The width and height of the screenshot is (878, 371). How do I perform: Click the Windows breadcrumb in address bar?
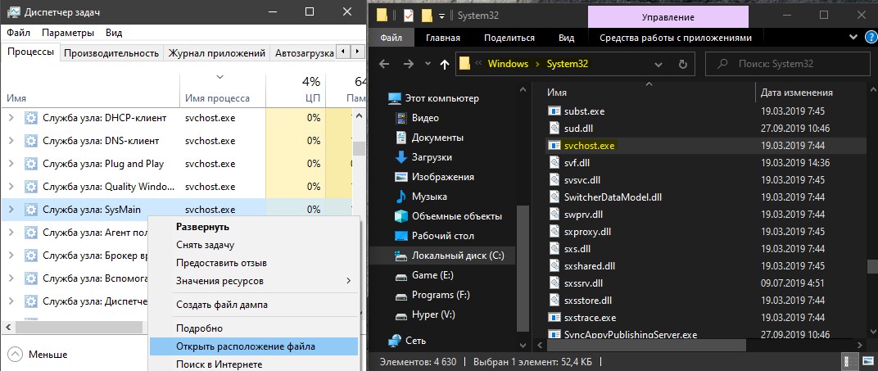click(x=508, y=64)
